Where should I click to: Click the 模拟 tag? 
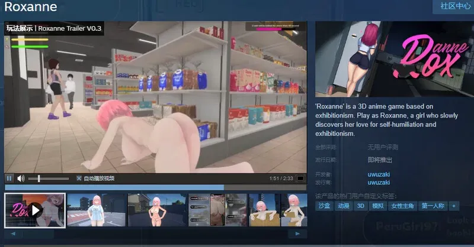tap(377, 206)
